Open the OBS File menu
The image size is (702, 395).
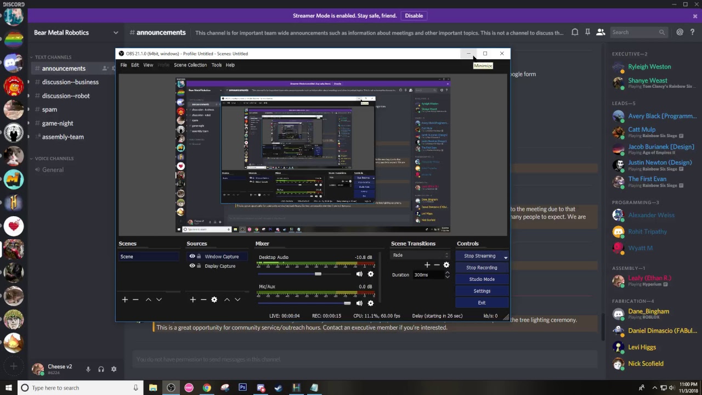[x=124, y=65]
